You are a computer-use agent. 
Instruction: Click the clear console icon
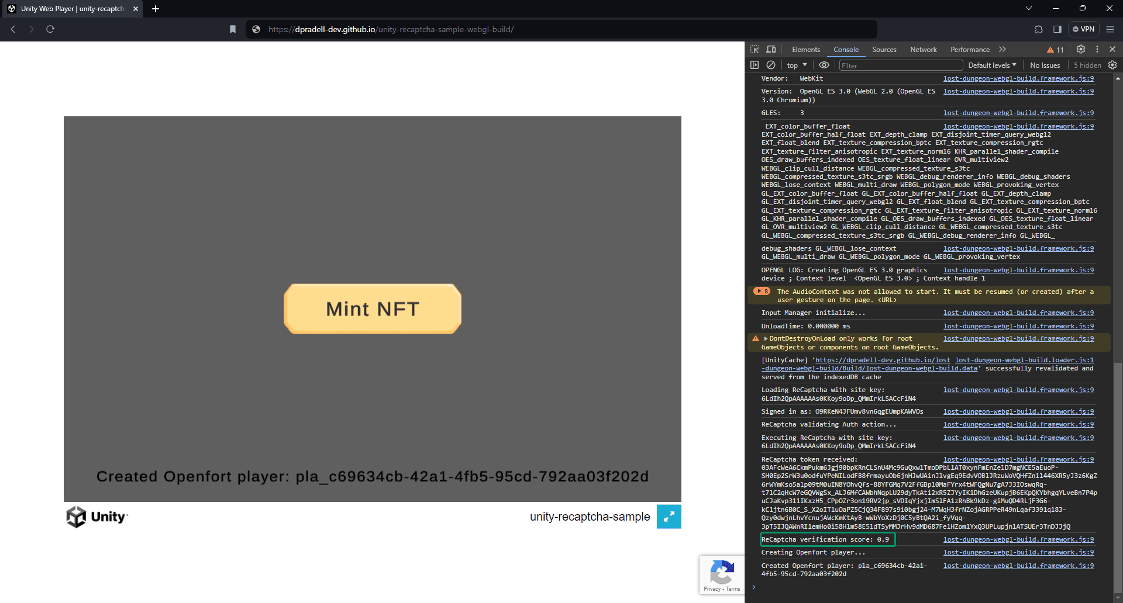click(x=770, y=65)
